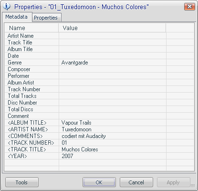
Task: Click the info icon in title bar
Action: point(7,6)
